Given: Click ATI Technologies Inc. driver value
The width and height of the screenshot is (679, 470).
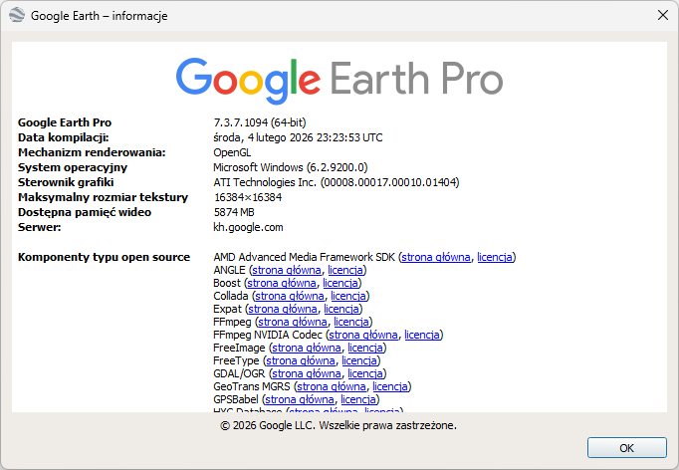Looking at the screenshot, I should (x=337, y=182).
